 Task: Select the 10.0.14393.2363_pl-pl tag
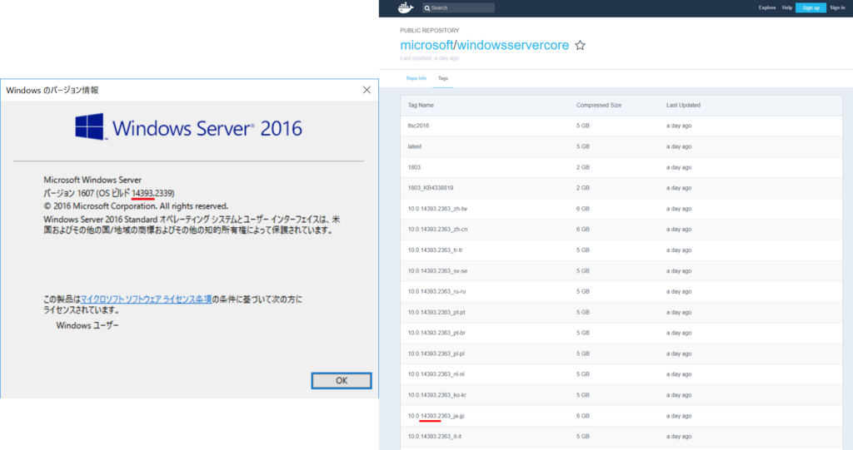(436, 354)
